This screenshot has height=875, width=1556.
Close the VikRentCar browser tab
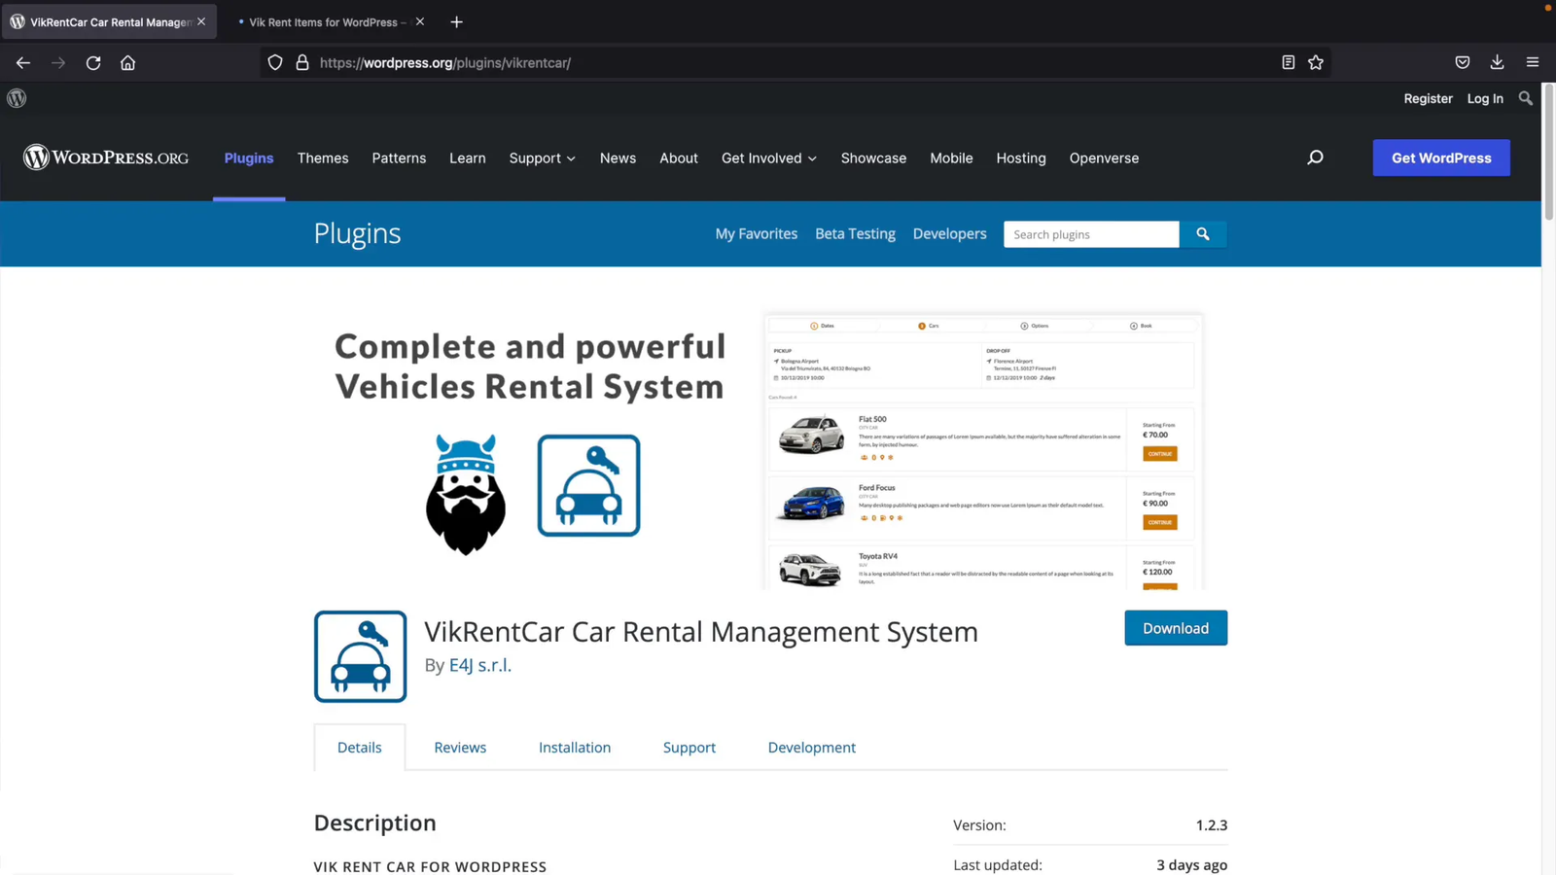(x=201, y=21)
